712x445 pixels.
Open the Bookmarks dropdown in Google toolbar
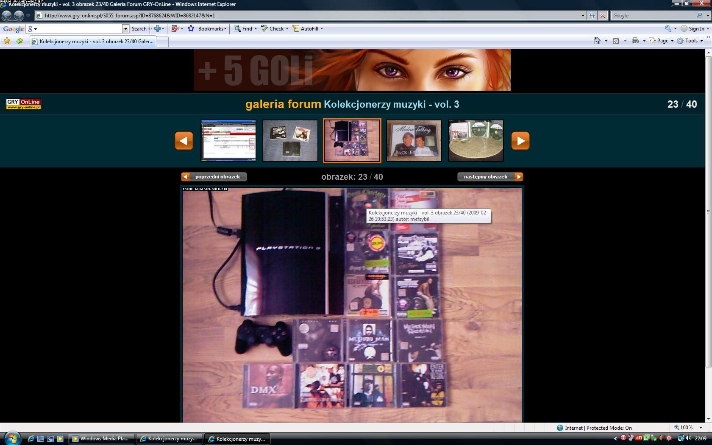[211, 28]
